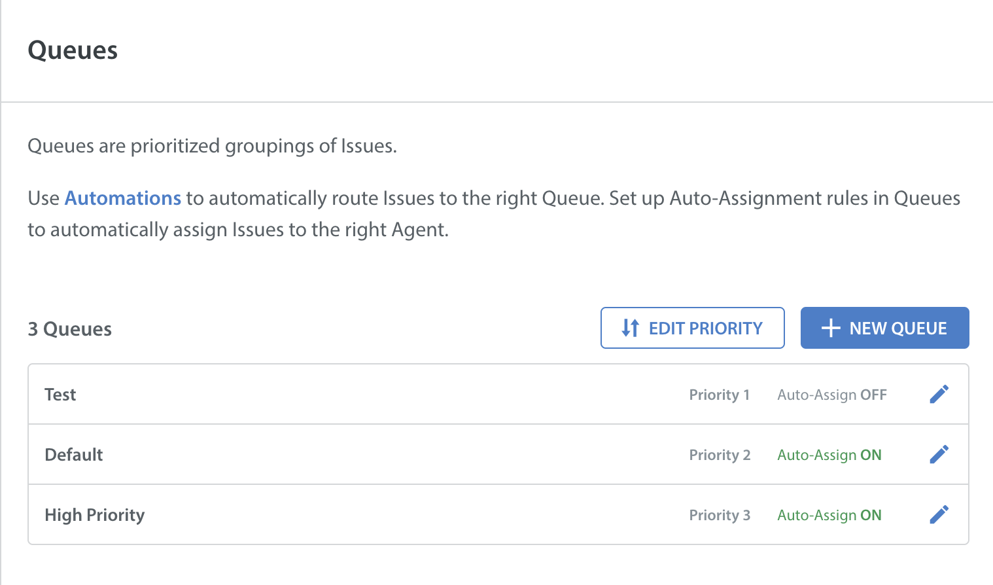
Task: Click Auto-Assign ON status for Default queue
Action: [829, 455]
